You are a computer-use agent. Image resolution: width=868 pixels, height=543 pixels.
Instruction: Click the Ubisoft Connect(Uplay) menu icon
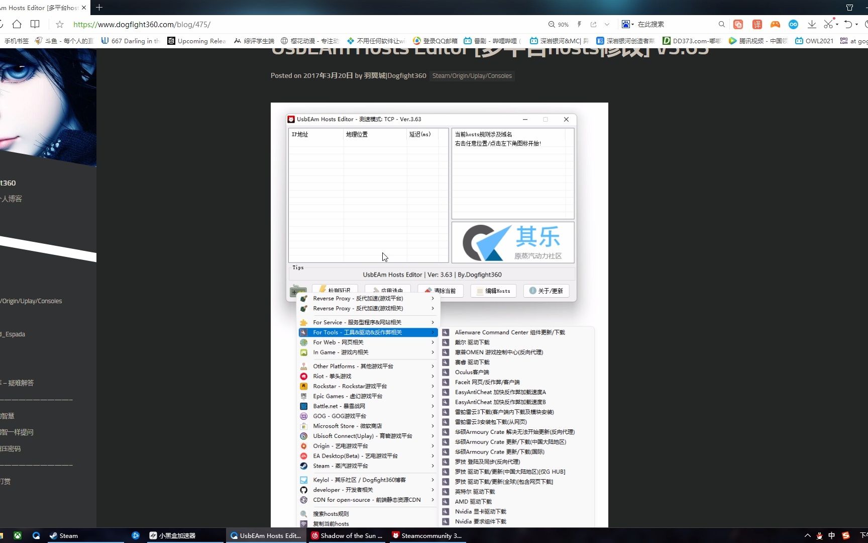click(303, 436)
